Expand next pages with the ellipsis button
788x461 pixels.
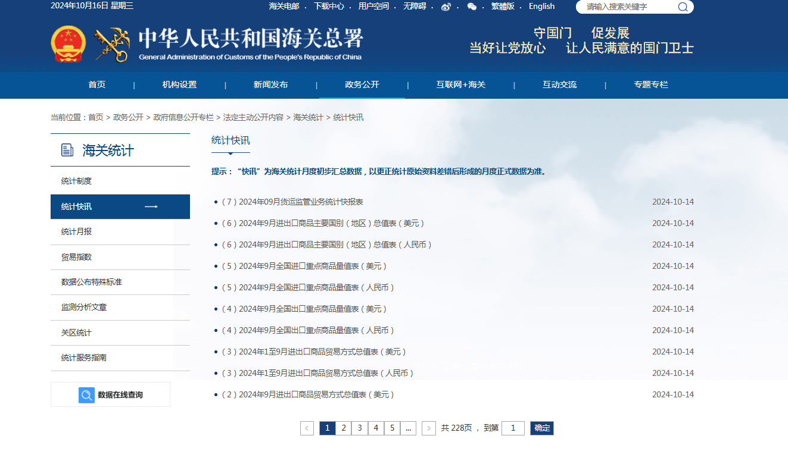[409, 428]
